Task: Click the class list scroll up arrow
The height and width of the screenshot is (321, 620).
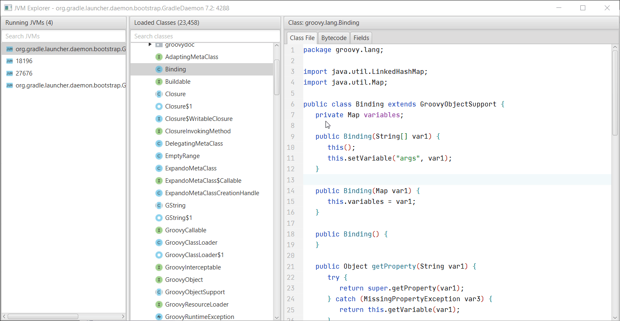Action: point(277,45)
